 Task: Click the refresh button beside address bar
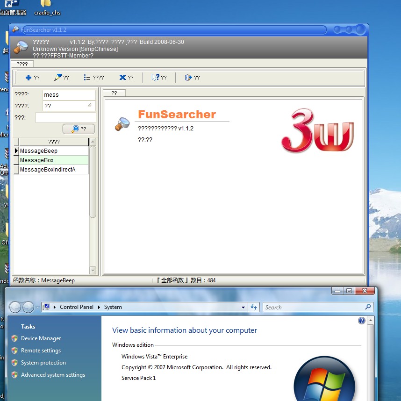(254, 307)
